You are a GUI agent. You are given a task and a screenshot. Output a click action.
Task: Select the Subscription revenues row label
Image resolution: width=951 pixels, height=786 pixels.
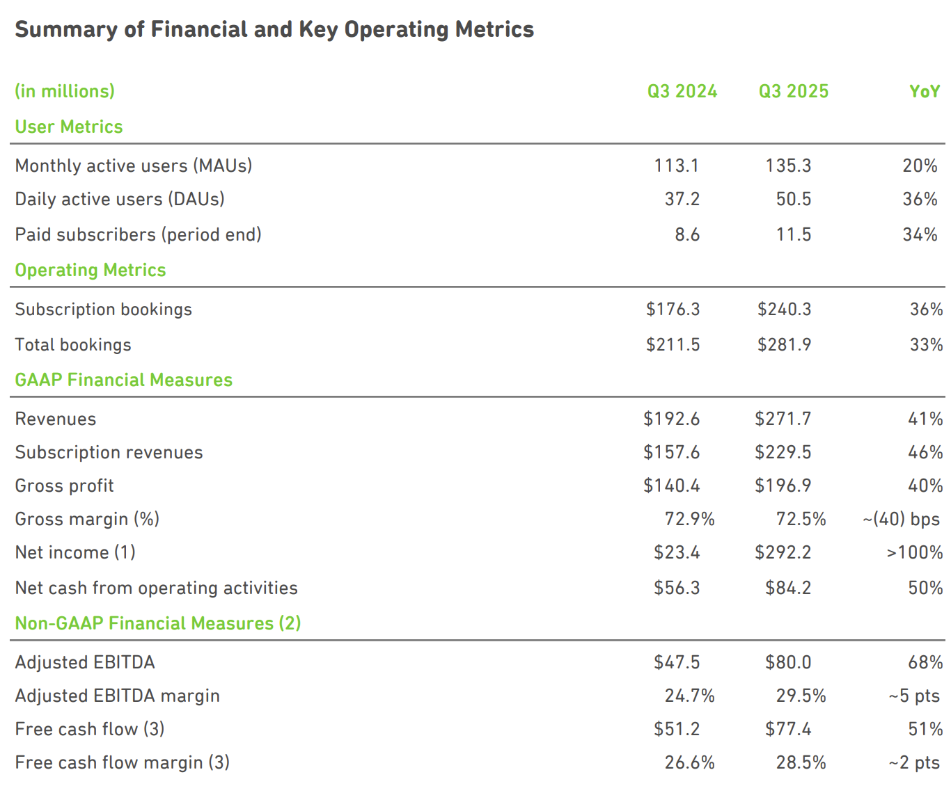click(109, 452)
